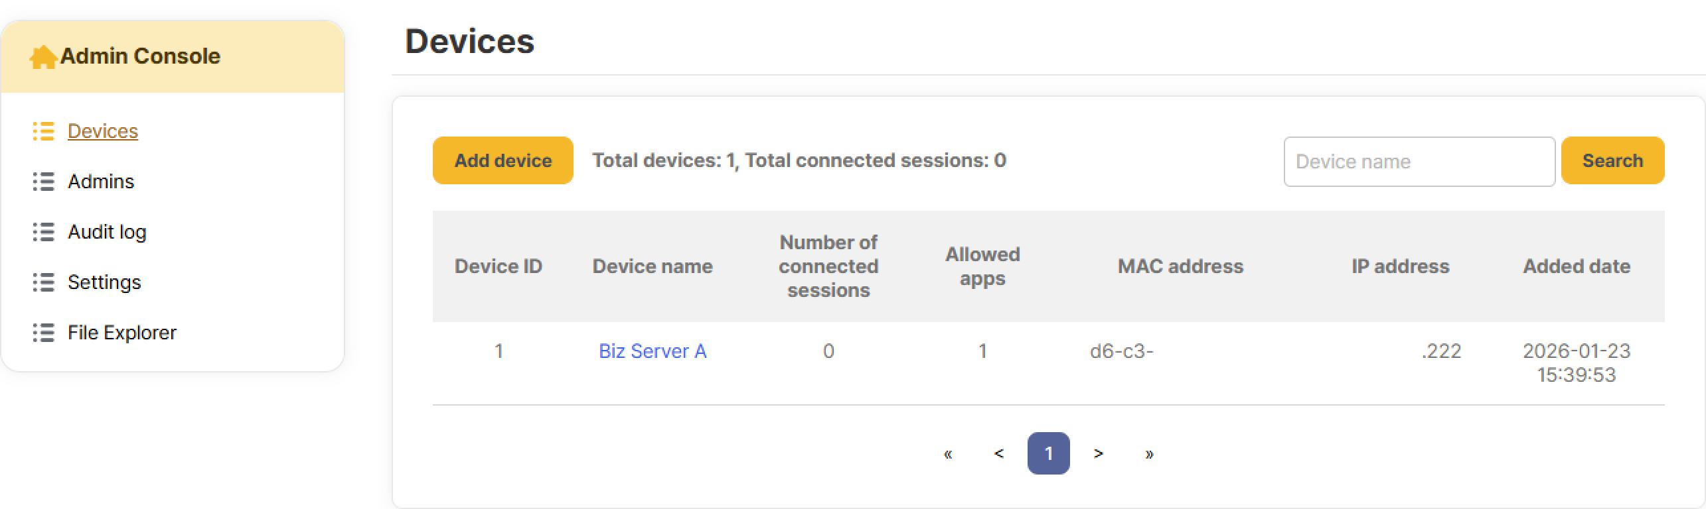Open the Audit log section

[107, 232]
